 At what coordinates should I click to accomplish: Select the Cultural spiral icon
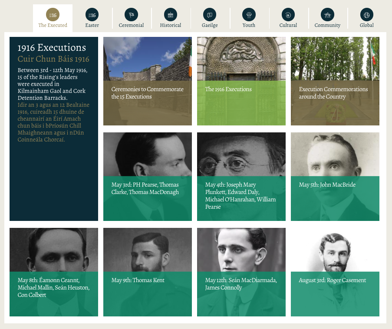[x=288, y=15]
